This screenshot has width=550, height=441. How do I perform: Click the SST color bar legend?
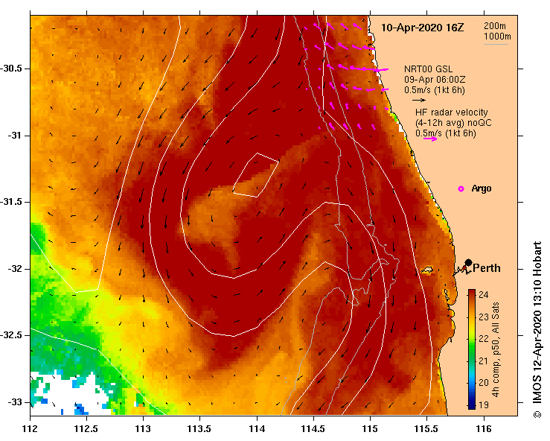click(472, 349)
